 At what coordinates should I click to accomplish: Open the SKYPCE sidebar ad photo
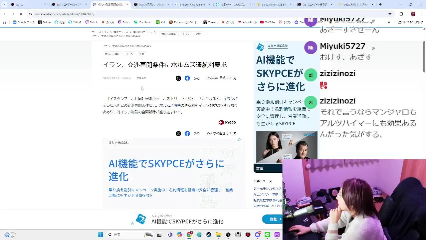click(x=287, y=147)
